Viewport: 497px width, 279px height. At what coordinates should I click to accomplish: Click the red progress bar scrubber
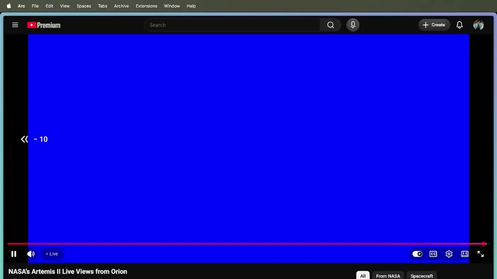484,244
